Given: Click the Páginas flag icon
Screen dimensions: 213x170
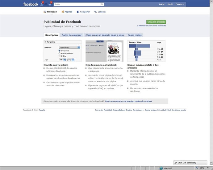Looking at the screenshot, I should coord(63,12).
